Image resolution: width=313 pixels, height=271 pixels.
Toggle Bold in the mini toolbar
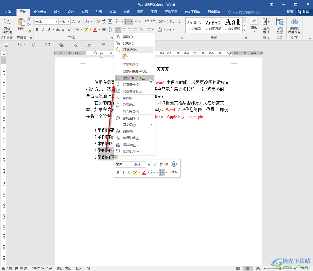118,172
